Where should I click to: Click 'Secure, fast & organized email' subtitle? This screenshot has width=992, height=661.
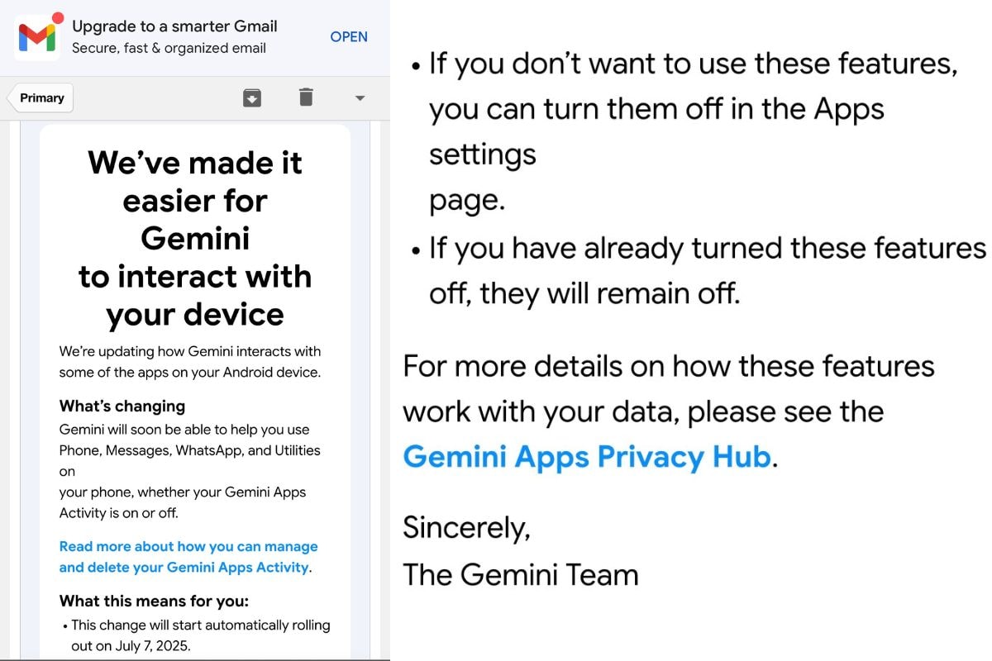coord(169,48)
